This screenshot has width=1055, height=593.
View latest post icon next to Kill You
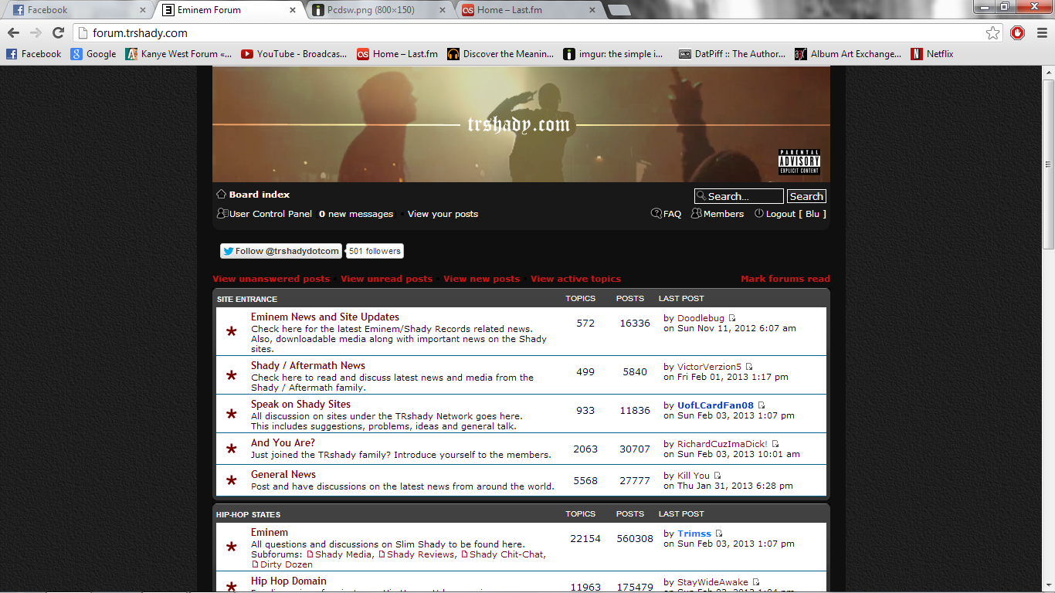717,476
